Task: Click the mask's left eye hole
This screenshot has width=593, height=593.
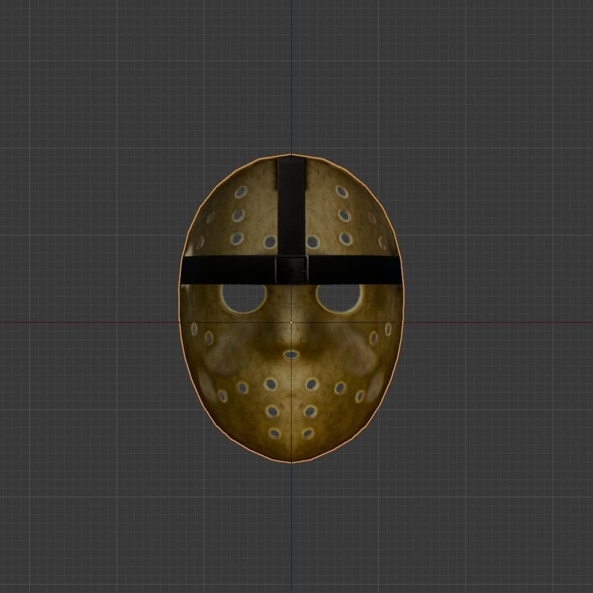Action: click(x=244, y=298)
